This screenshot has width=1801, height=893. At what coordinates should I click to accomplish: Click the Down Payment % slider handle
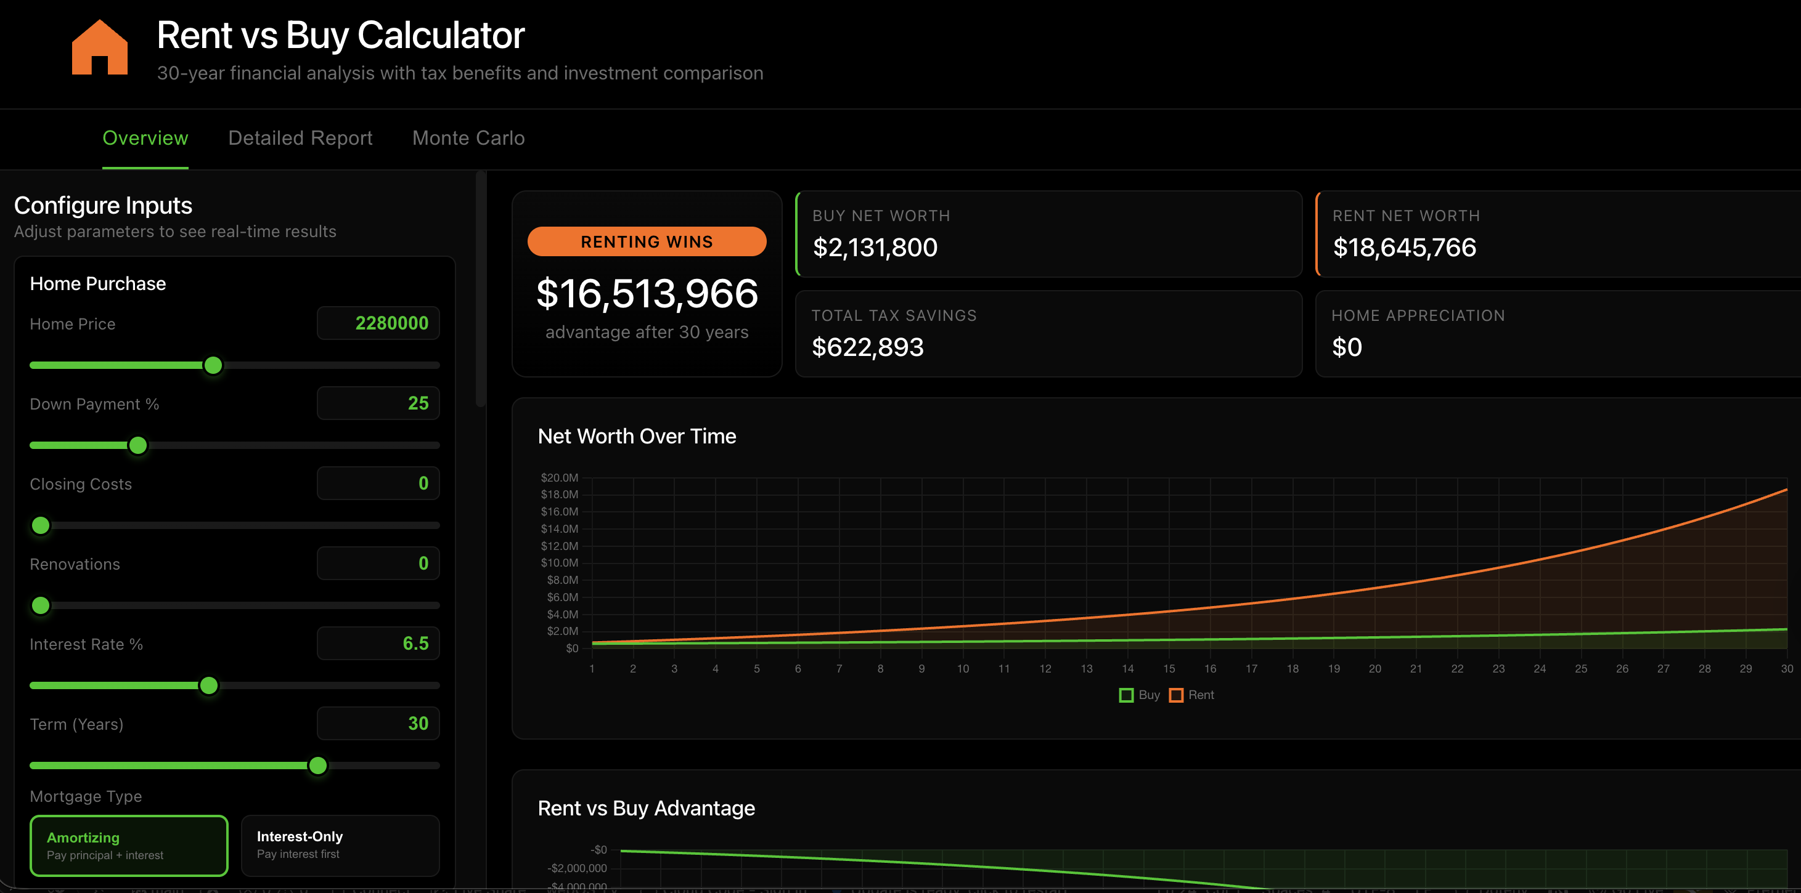[139, 445]
